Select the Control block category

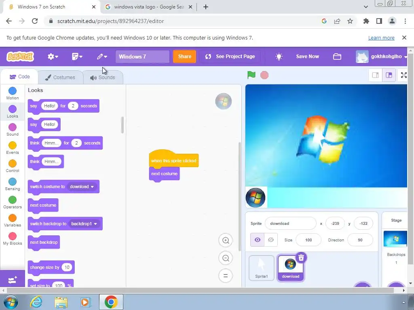click(13, 166)
